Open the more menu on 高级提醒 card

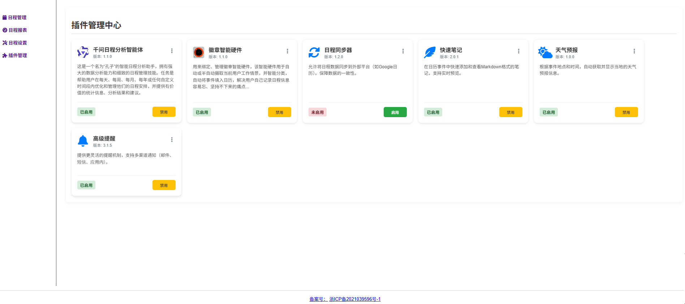pos(172,140)
